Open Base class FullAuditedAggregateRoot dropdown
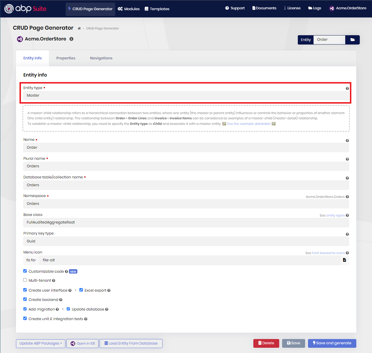 point(186,222)
